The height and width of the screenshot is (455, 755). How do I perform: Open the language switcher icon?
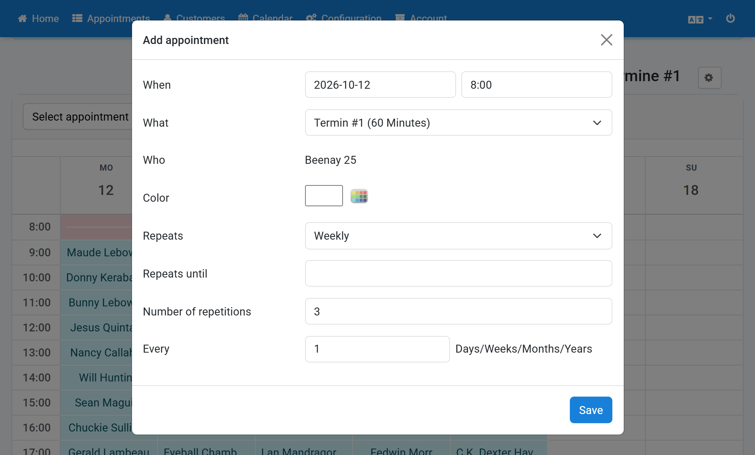tap(700, 19)
